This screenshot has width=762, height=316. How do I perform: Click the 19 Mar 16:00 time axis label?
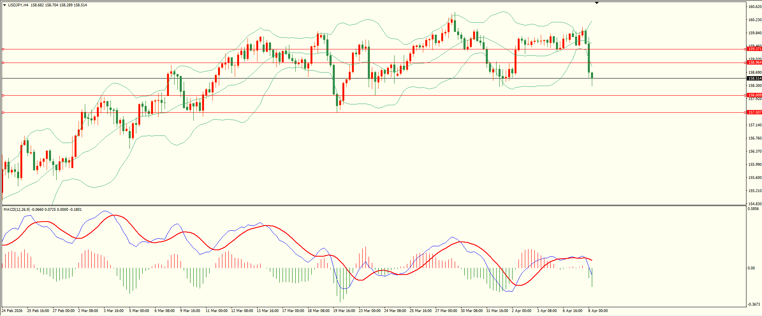344,311
